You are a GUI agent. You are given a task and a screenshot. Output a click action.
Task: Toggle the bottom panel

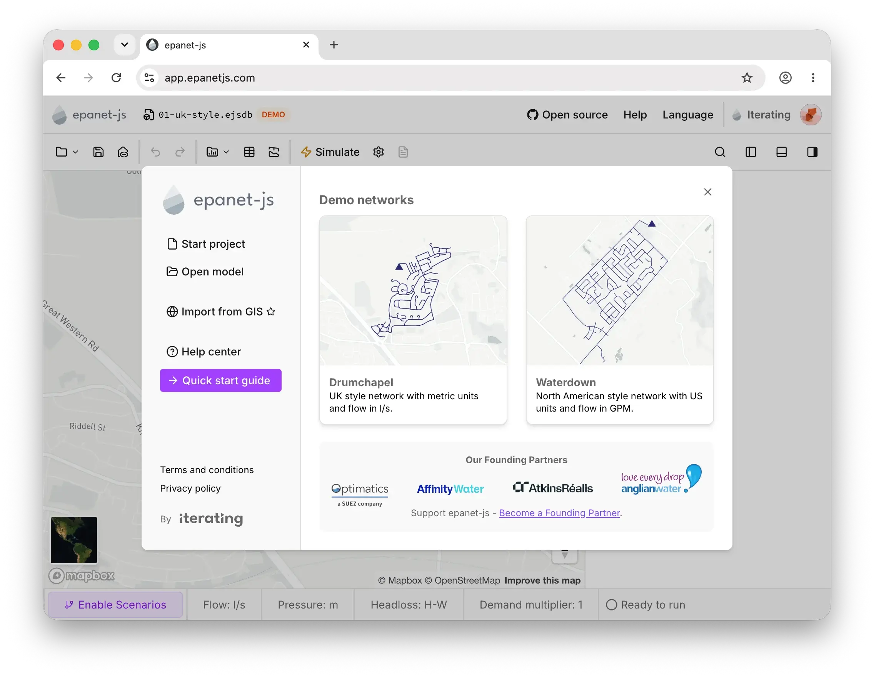(782, 152)
